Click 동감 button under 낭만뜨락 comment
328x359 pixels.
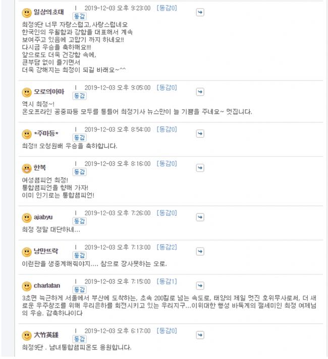(x=79, y=255)
